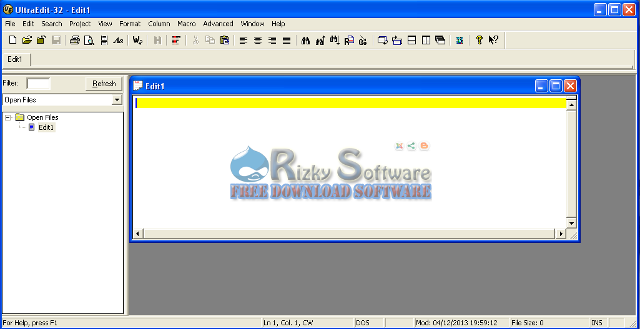Click the DOS status bar field
Screen dimensions: 640x329
[369, 323]
